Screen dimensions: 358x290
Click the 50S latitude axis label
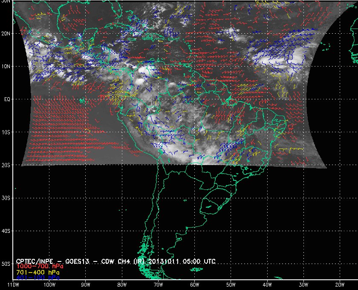[6, 264]
